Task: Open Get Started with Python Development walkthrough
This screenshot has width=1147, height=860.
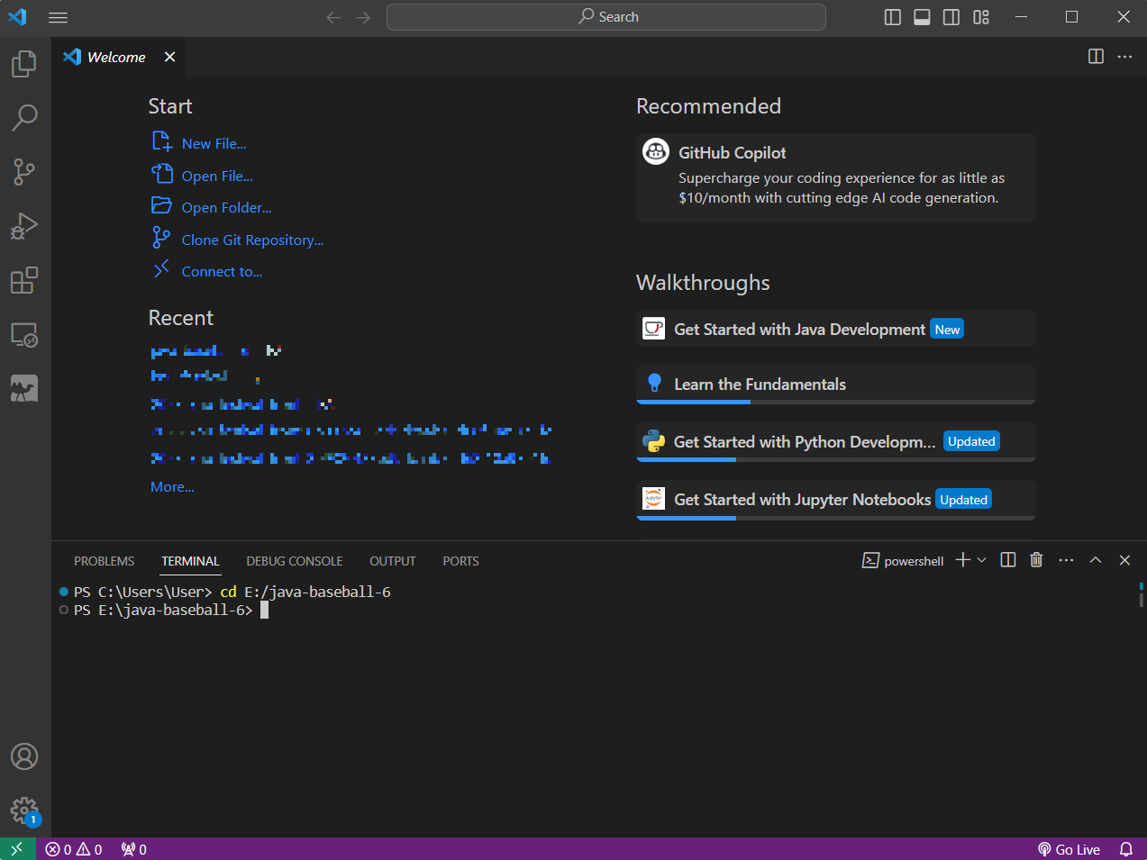Action: tap(836, 442)
